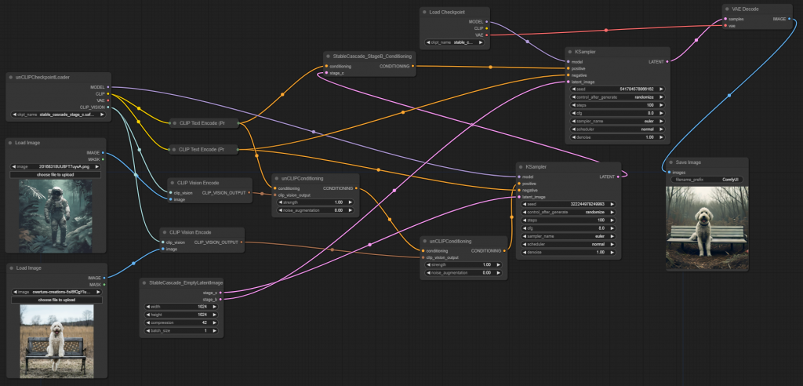Click the unCLIPCheckpointLoader node title text
Screen dimensions: 803x386
tap(42, 78)
